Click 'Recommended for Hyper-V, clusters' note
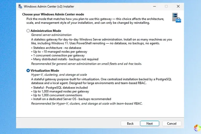The image size is (201, 134). pyautogui.click(x=87, y=104)
